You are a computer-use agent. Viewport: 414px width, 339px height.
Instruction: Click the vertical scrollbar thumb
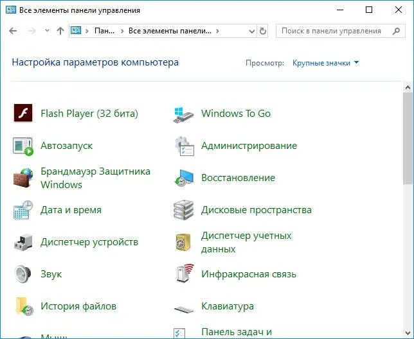coord(408,138)
